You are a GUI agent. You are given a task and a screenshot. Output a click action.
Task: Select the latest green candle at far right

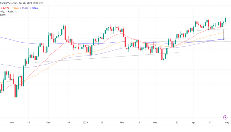point(225,20)
